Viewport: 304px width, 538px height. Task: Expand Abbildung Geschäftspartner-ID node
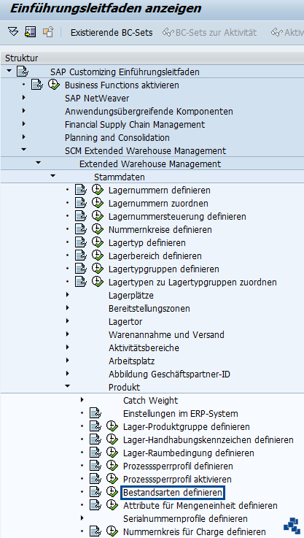pos(68,374)
